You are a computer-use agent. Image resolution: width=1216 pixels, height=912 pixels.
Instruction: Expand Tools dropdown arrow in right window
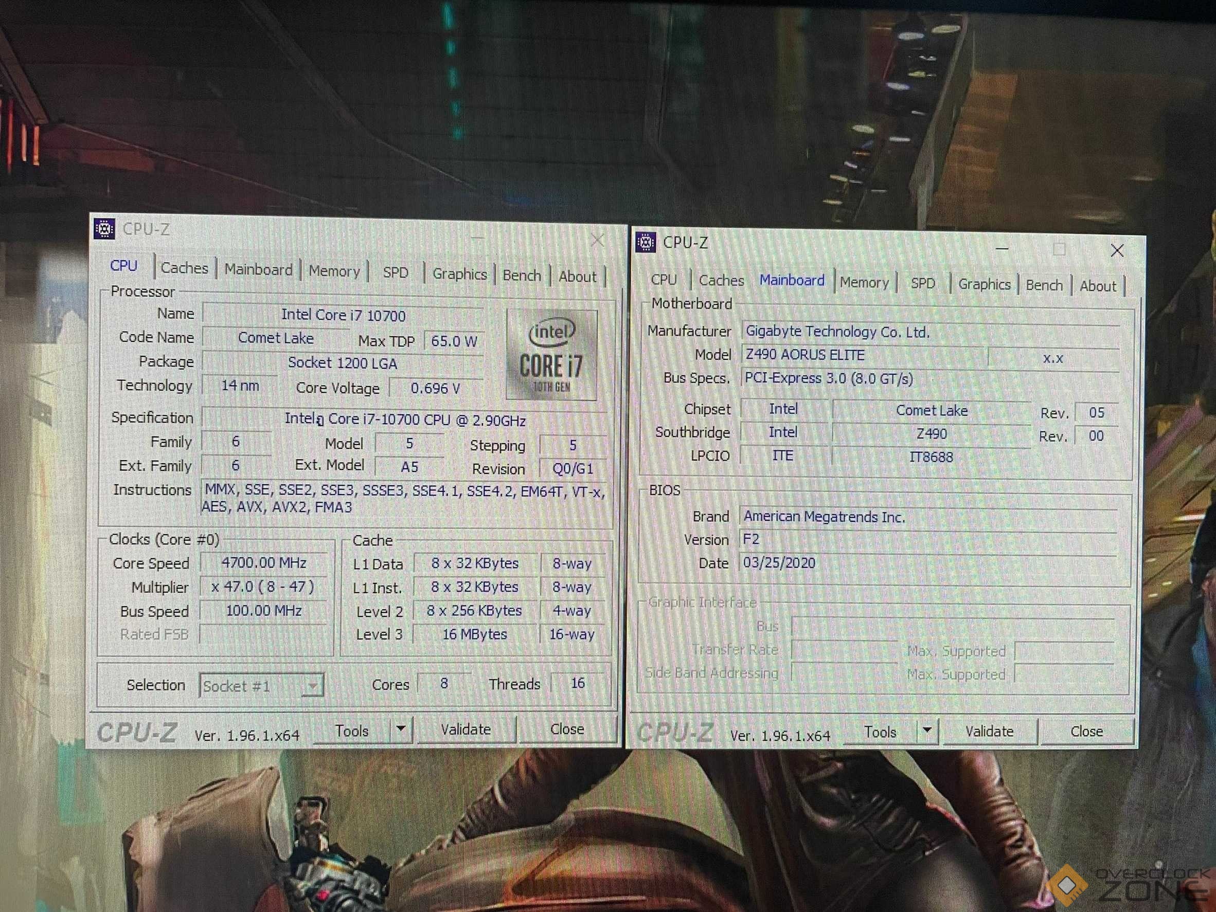(x=927, y=731)
